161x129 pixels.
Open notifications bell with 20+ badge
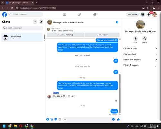point(149,15)
